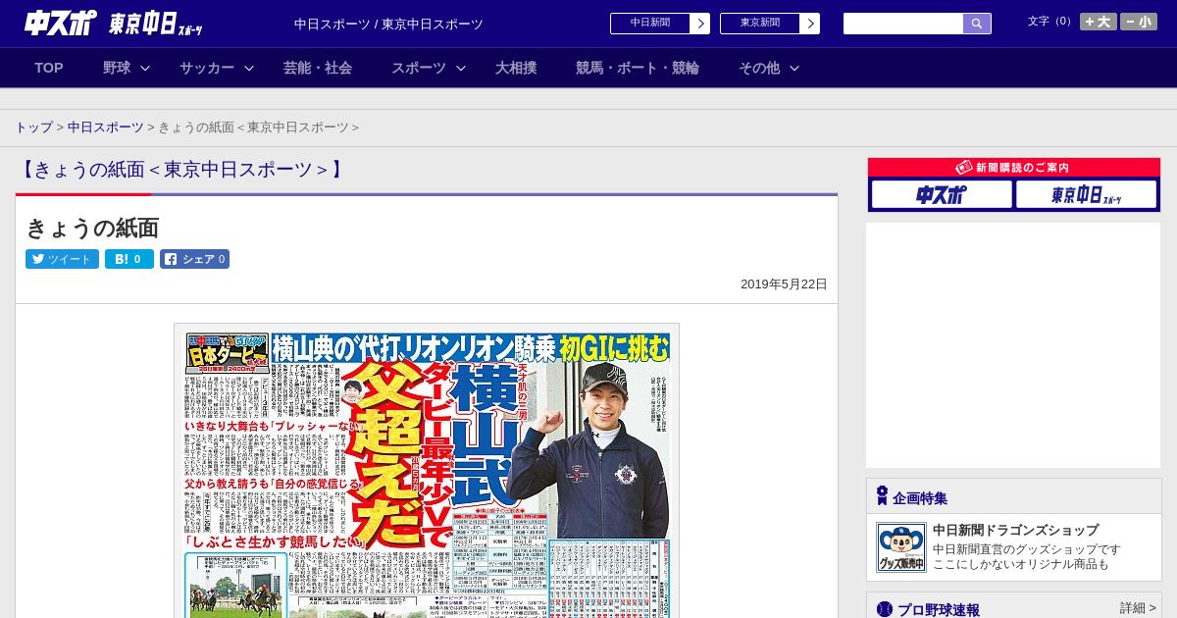This screenshot has height=618, width=1177.
Task: Click the 東京中日スポーツ logo in header
Action: (x=156, y=25)
